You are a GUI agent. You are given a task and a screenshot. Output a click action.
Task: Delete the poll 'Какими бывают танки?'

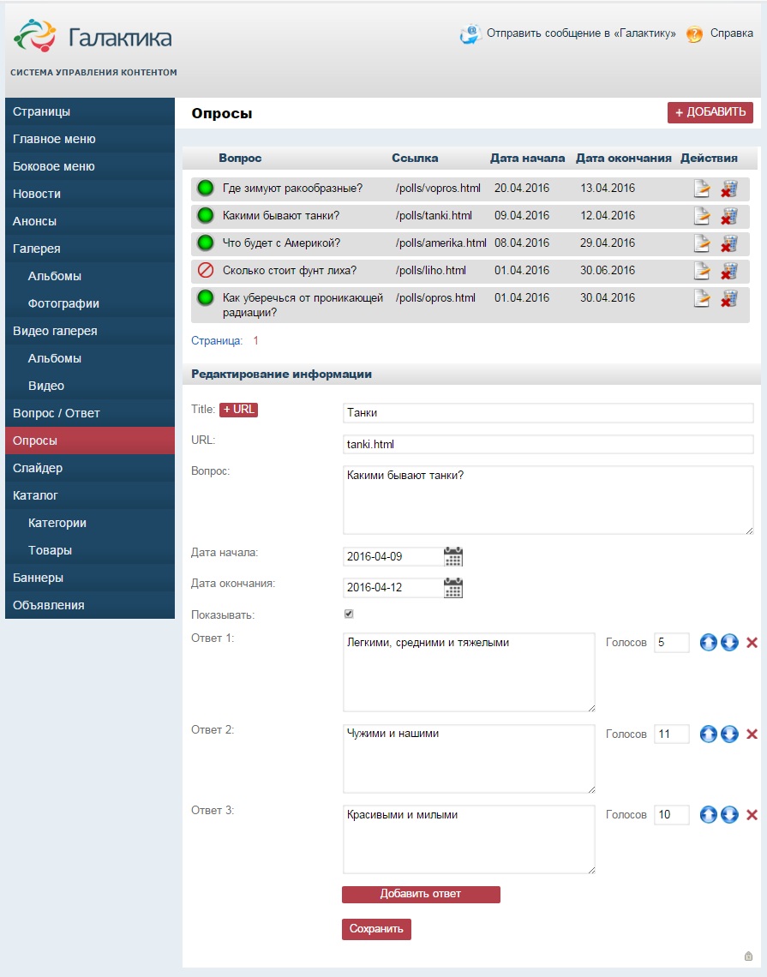click(x=729, y=216)
